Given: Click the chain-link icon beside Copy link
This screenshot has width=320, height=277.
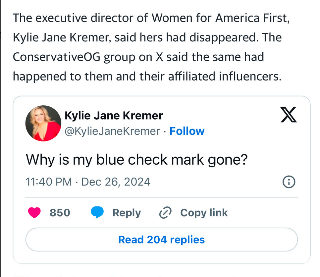Looking at the screenshot, I should pyautogui.click(x=165, y=213).
